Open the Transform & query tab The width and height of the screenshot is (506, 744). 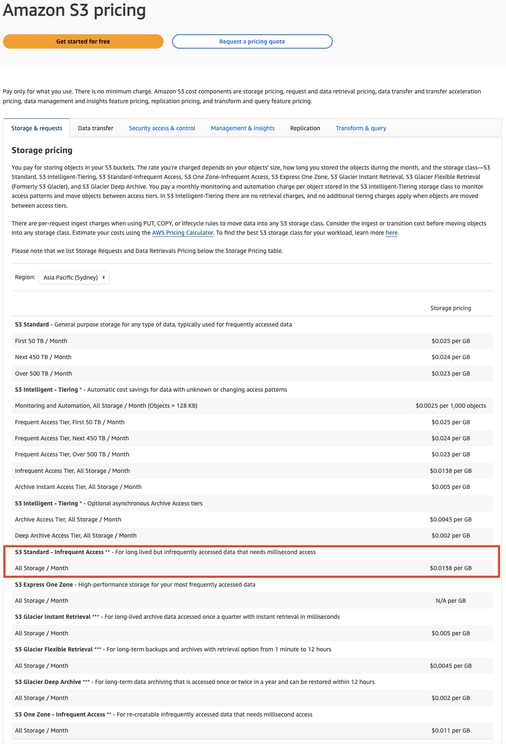[361, 128]
